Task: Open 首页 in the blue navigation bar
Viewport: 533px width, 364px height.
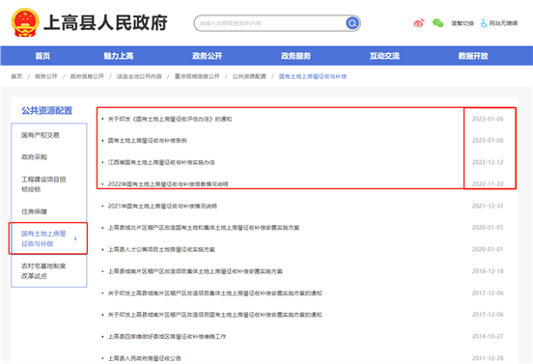Action: [x=42, y=56]
